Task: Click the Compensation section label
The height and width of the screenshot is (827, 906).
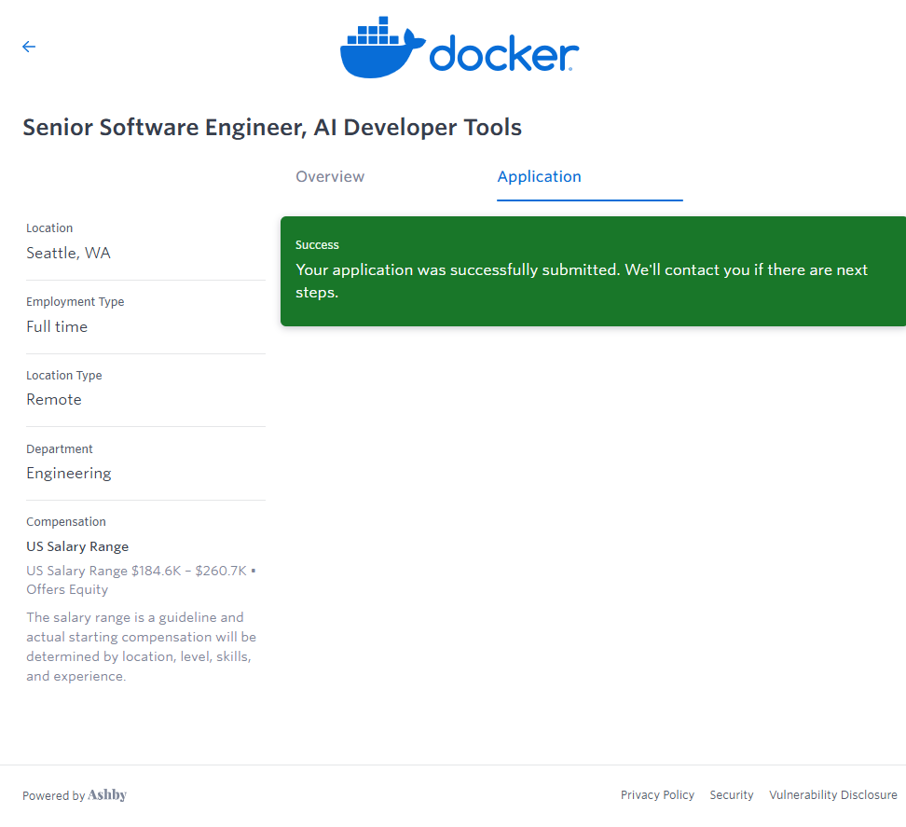Action: [x=66, y=522]
